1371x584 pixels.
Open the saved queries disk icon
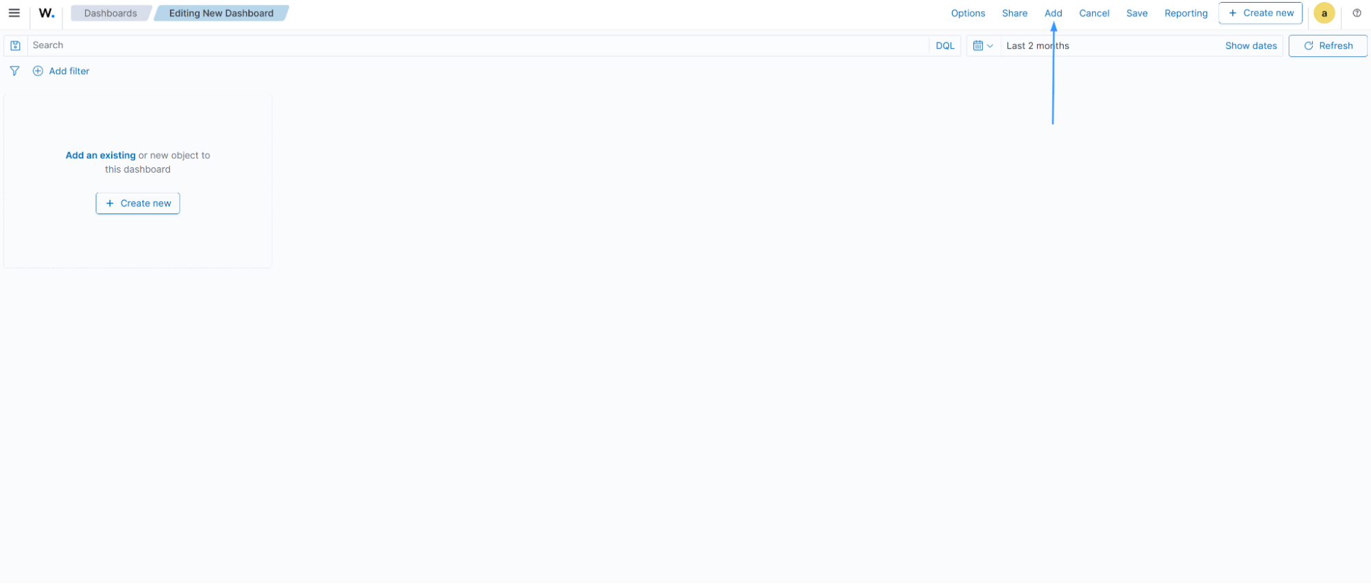click(15, 46)
